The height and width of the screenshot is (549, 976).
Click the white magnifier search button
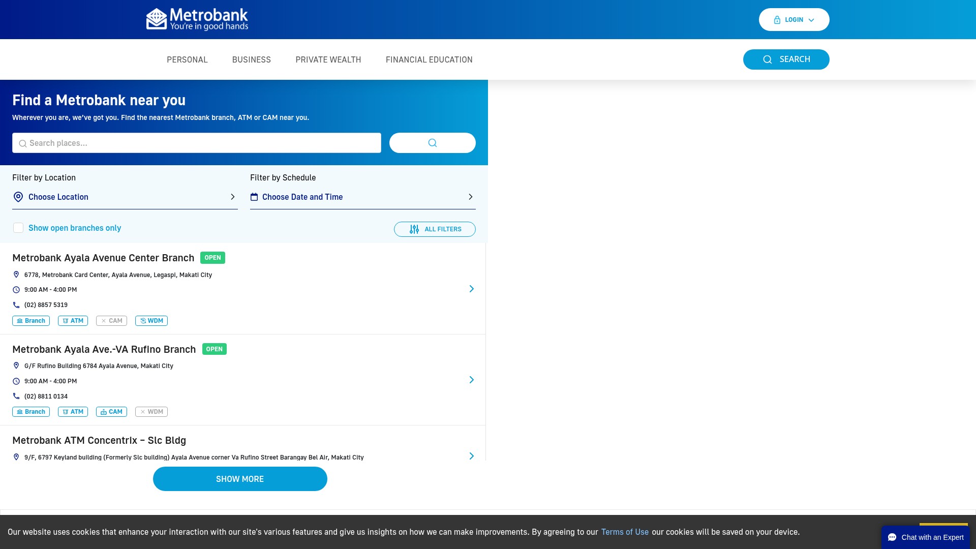click(433, 143)
